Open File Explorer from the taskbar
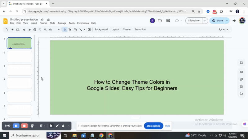Screen dimensions: 248x139 coord(74,135)
